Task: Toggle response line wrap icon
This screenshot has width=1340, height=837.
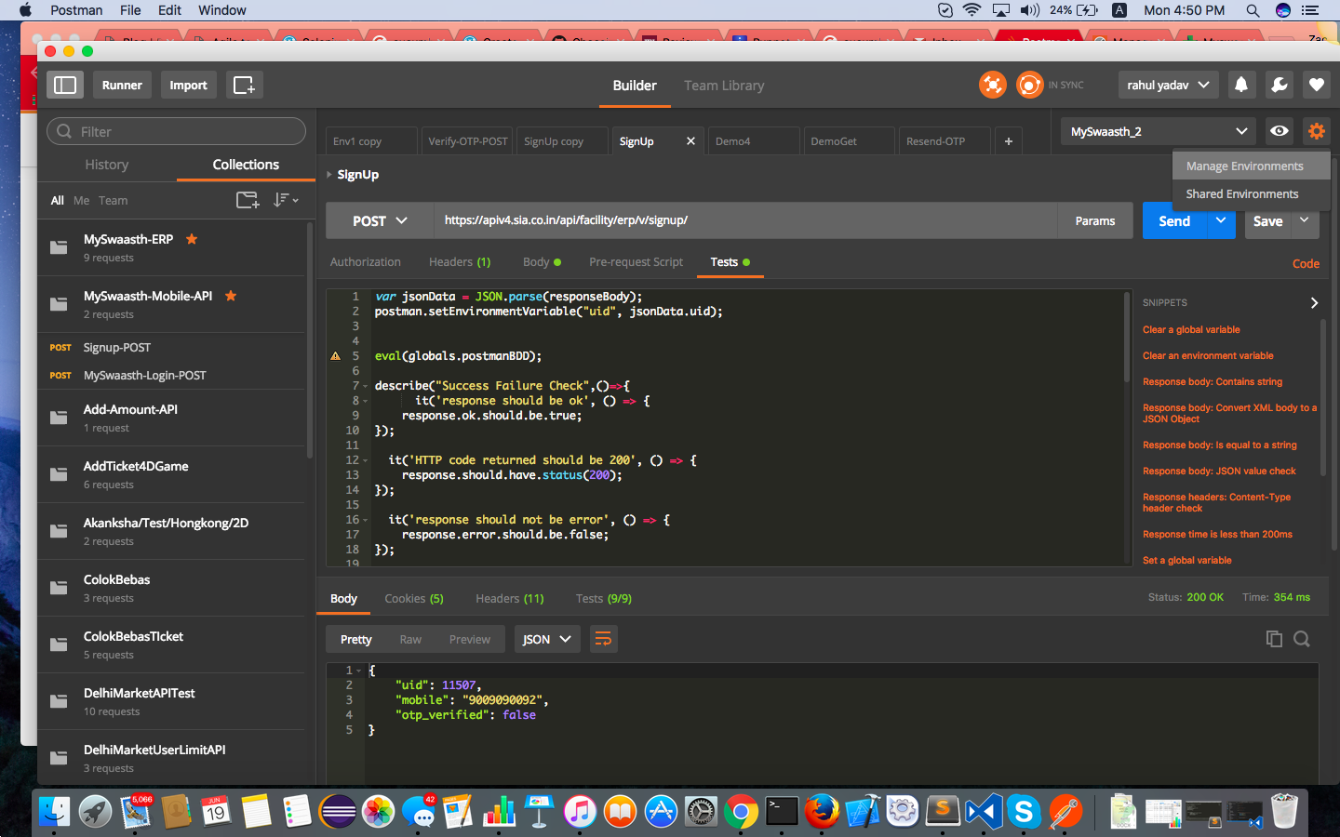Action: (x=603, y=639)
